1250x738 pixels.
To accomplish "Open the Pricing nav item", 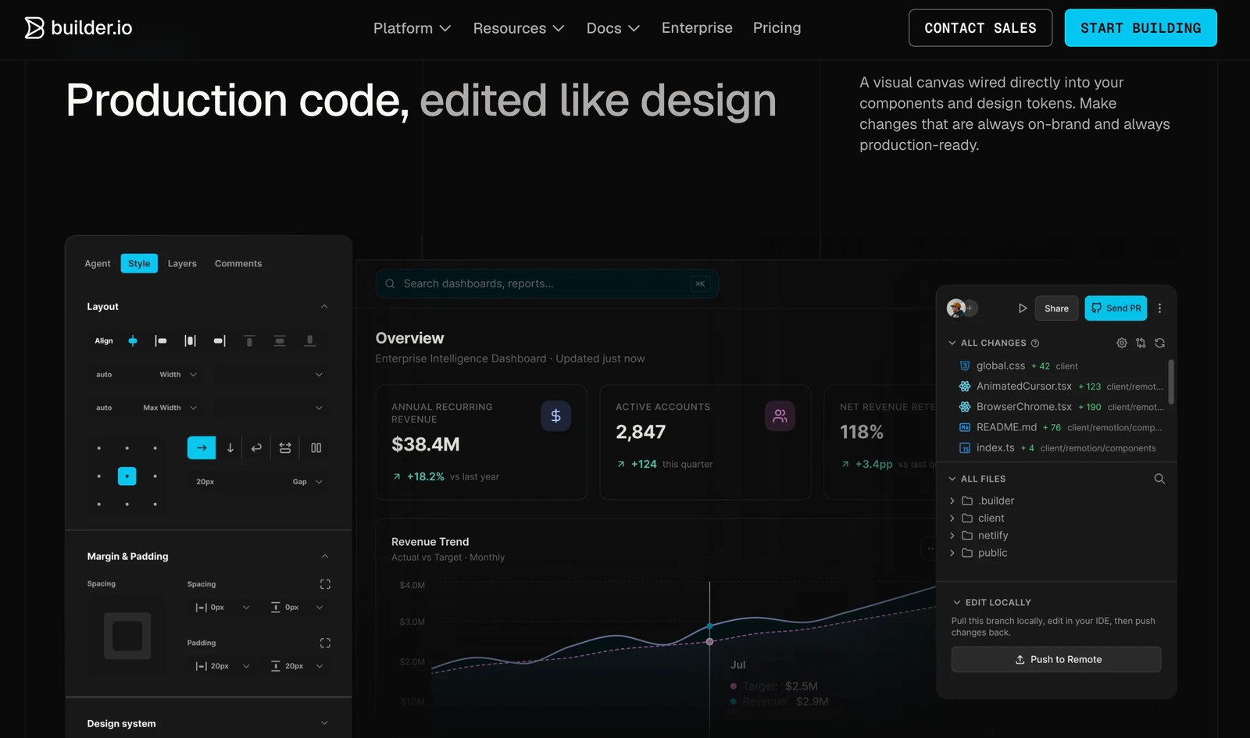I will click(777, 28).
